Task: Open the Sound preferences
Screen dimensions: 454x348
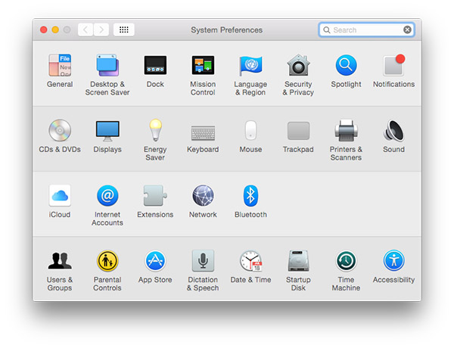Action: click(393, 132)
